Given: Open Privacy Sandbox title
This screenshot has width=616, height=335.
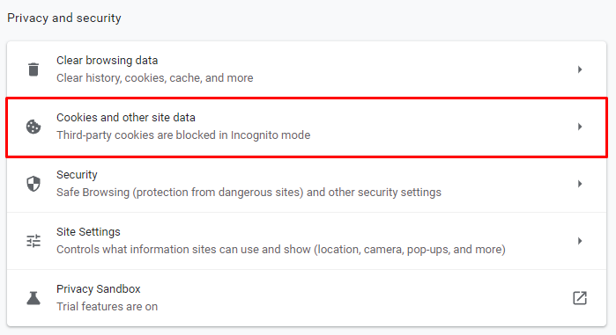Looking at the screenshot, I should (x=98, y=289).
